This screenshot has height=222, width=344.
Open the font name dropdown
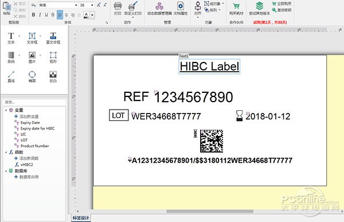[x=76, y=5]
